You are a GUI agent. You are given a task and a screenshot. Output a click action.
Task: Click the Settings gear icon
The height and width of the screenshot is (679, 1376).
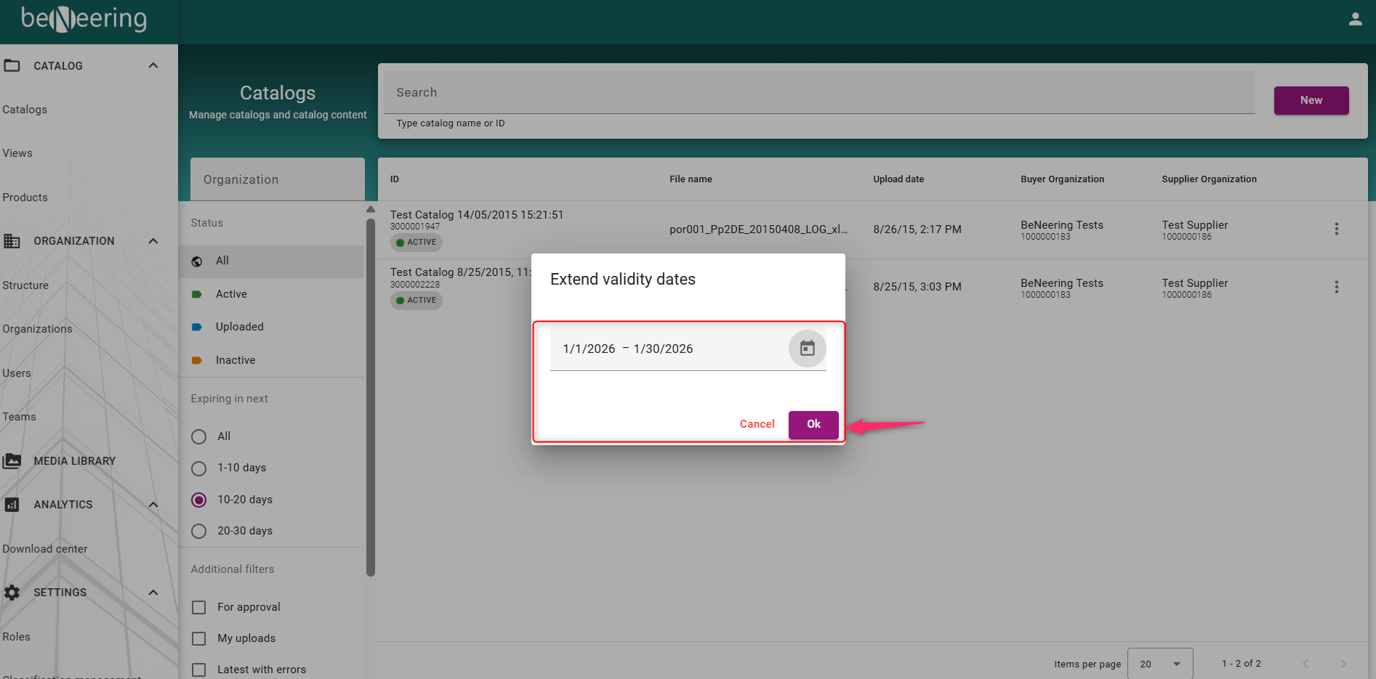pyautogui.click(x=12, y=593)
